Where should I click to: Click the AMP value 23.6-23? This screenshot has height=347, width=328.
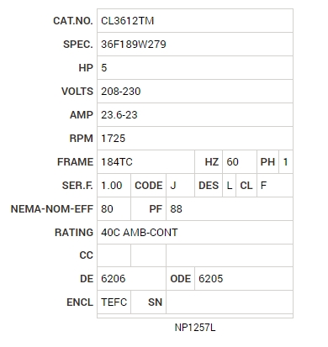119,115
